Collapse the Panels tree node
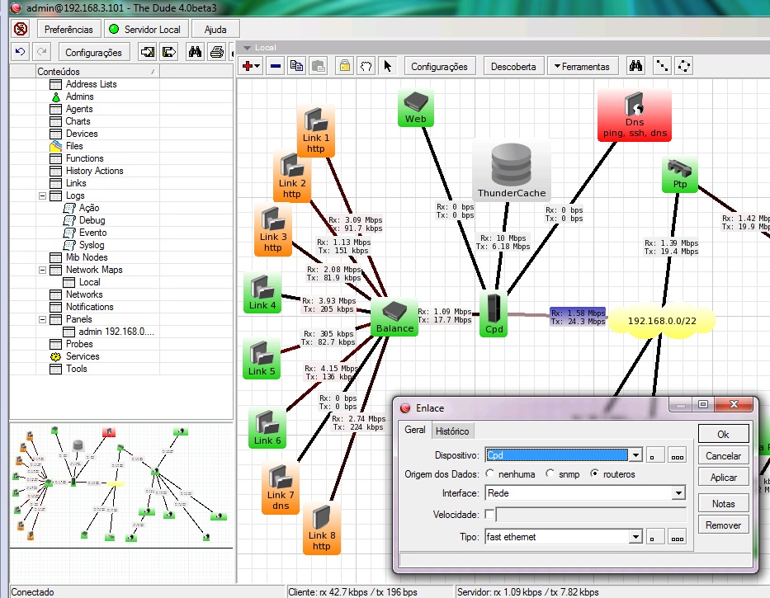Viewport: 770px width, 598px height. (x=43, y=319)
